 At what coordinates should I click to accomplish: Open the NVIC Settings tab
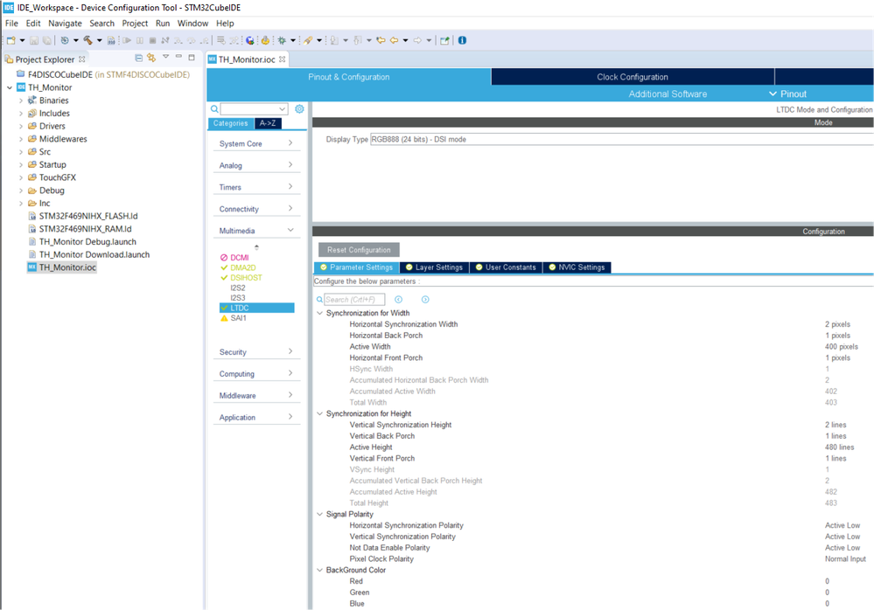[577, 267]
